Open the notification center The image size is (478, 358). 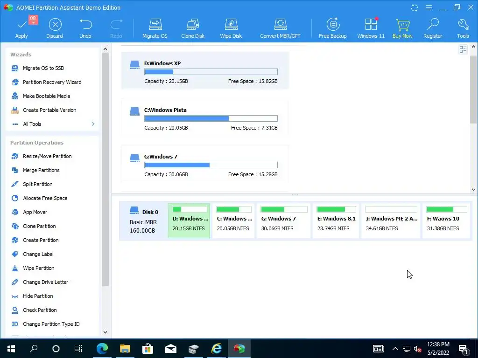pyautogui.click(x=464, y=349)
